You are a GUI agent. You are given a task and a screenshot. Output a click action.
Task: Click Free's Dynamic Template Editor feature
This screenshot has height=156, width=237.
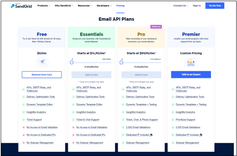click(40, 104)
